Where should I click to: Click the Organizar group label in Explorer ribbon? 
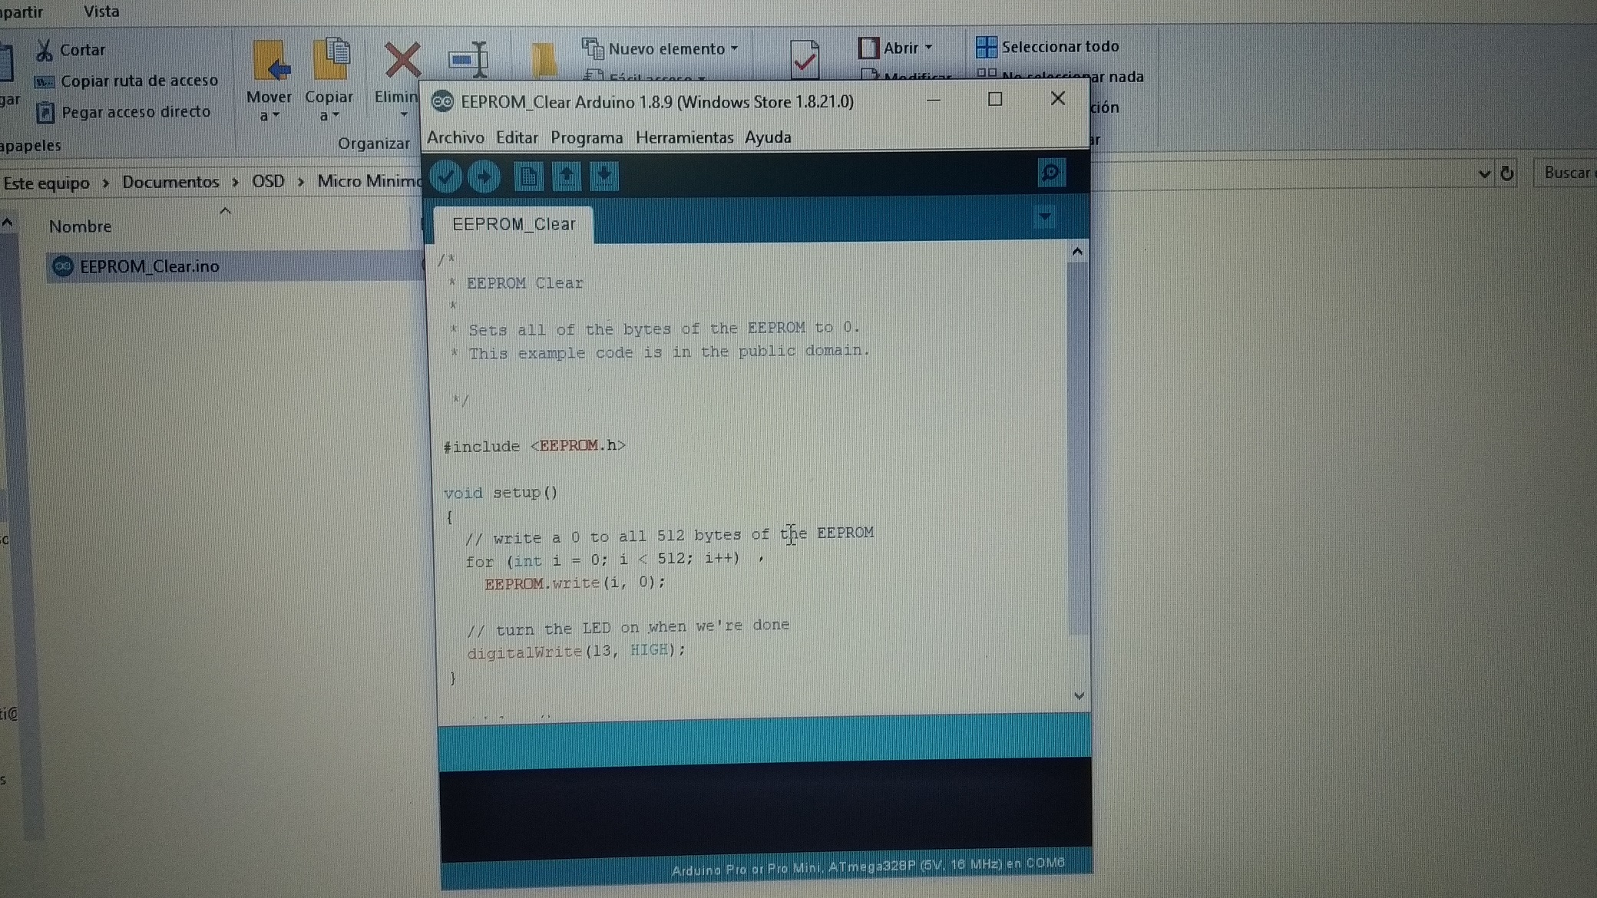(374, 144)
